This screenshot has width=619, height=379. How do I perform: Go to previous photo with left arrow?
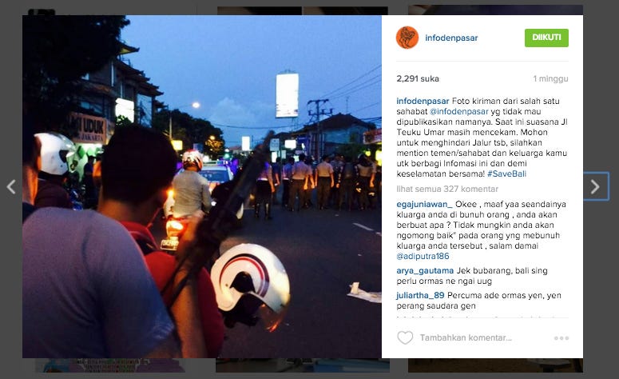coord(11,186)
